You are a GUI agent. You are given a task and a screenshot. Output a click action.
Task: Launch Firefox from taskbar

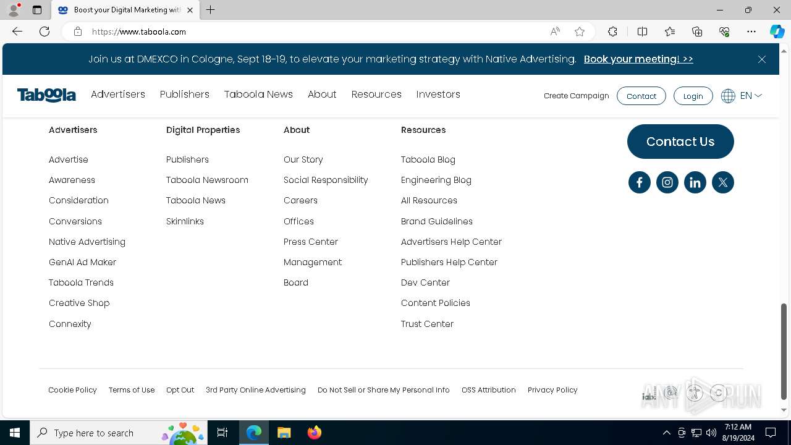pyautogui.click(x=315, y=433)
